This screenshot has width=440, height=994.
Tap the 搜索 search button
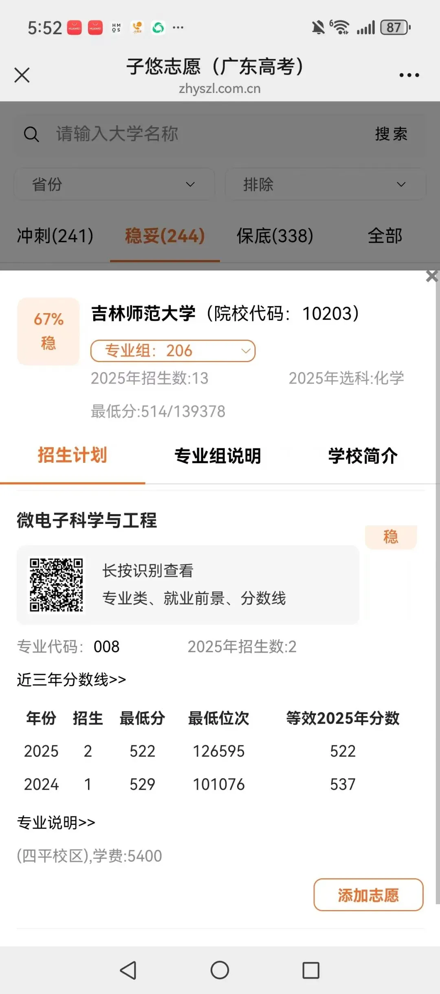[x=391, y=134]
